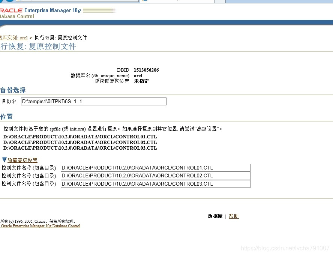The height and width of the screenshot is (255, 333).
Task: Edit the CONTROL03.CTL control file path field
Action: click(x=156, y=184)
